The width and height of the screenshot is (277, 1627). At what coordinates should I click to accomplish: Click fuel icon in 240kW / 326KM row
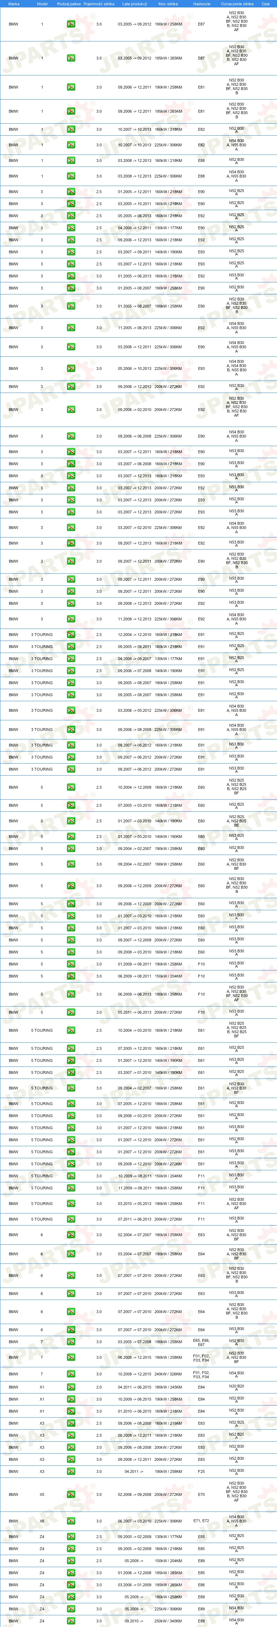coord(71,1374)
